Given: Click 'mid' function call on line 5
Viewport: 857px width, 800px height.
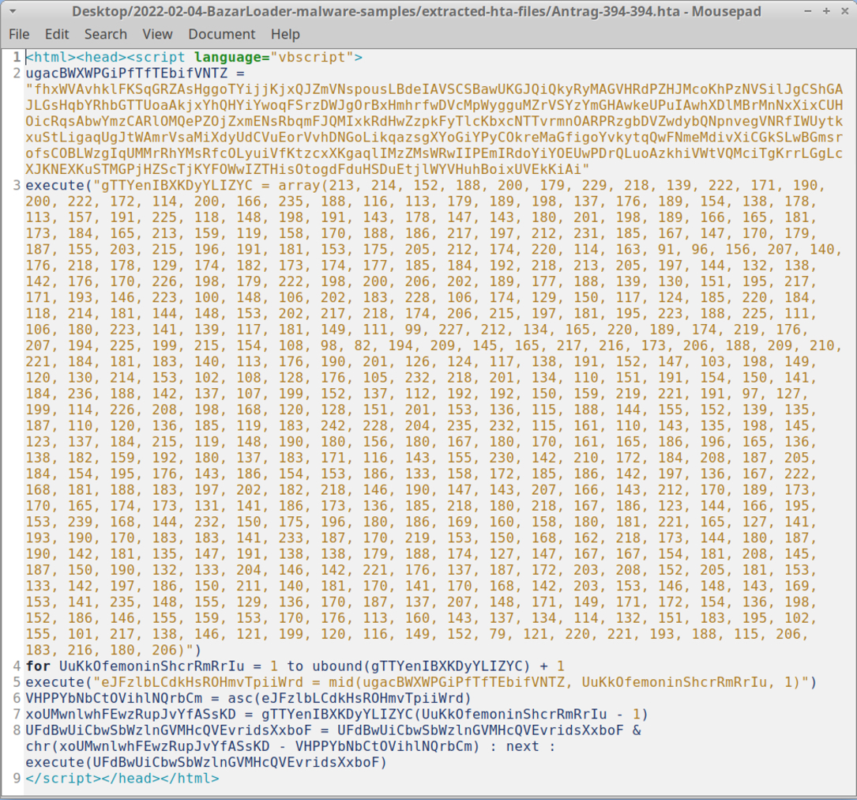Looking at the screenshot, I should click(x=341, y=682).
